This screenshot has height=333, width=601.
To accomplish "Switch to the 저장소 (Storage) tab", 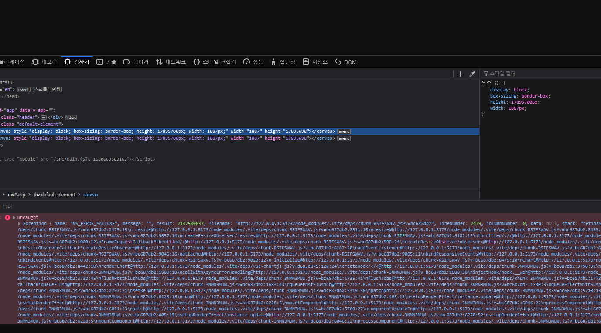I will (315, 62).
